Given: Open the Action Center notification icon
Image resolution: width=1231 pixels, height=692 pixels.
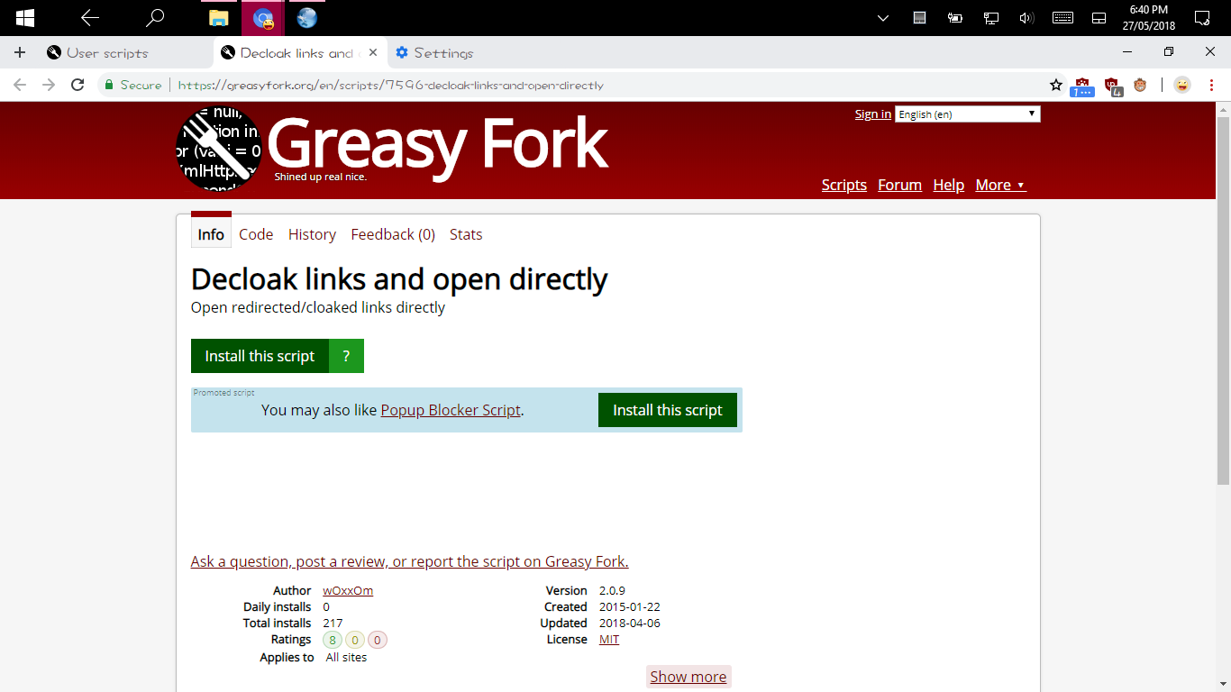Looking at the screenshot, I should point(1202,17).
